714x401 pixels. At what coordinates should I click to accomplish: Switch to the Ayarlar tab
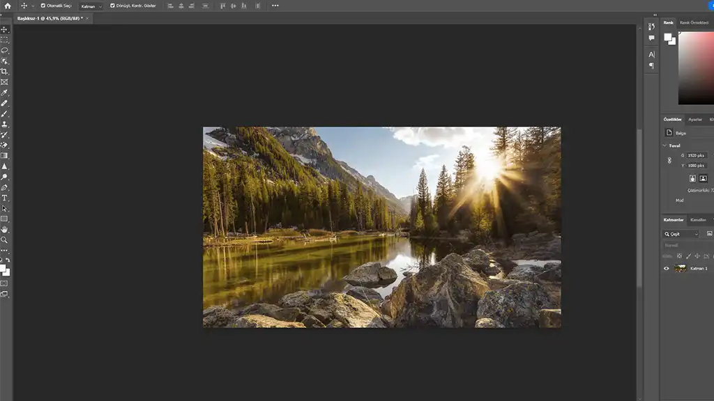[x=695, y=120]
